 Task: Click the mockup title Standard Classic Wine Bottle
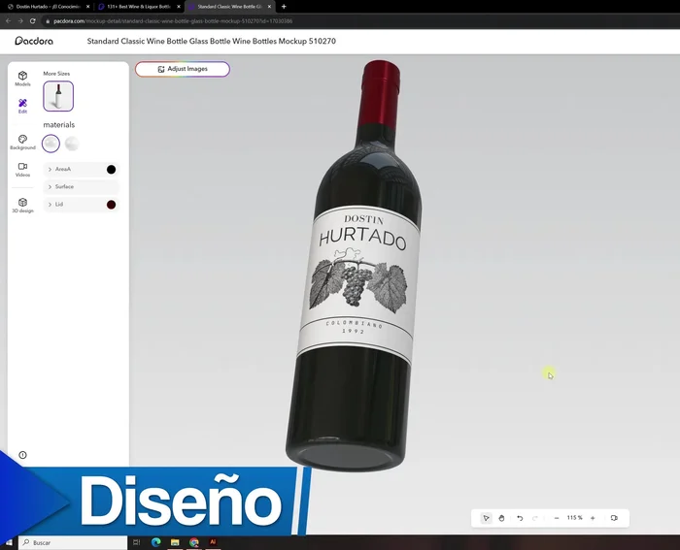(x=211, y=41)
